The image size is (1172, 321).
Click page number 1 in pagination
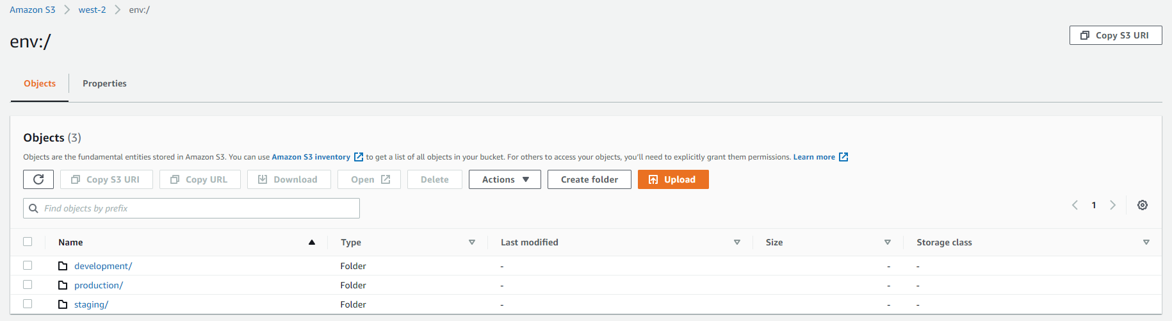[x=1094, y=205]
